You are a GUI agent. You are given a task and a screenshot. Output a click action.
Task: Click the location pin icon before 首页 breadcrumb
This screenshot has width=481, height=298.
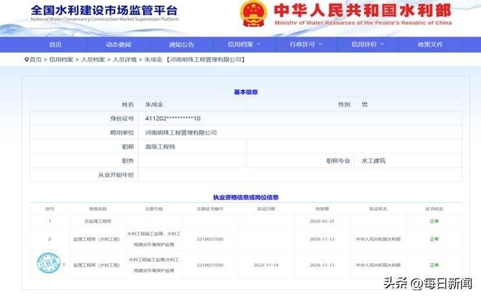26,60
